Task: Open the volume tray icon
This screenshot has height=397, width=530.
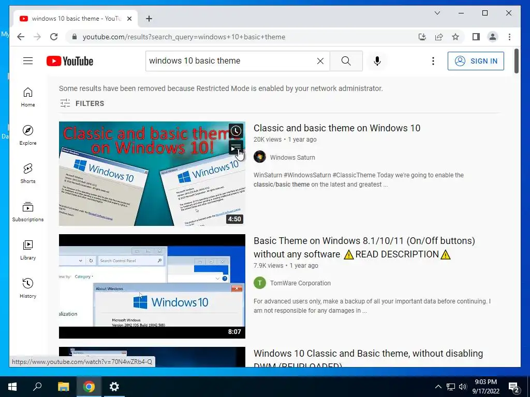Action: click(463, 387)
